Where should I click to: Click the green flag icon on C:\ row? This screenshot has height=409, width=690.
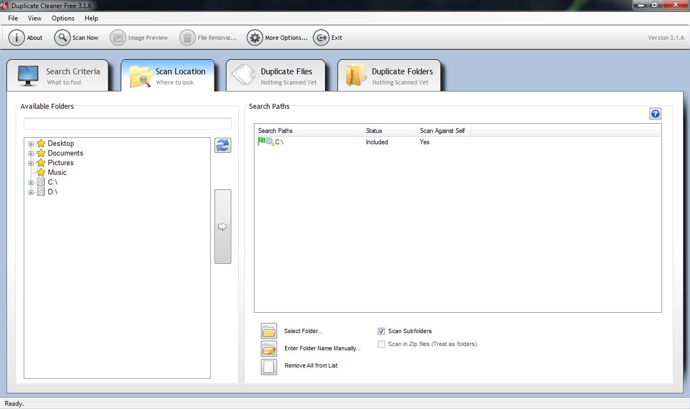click(261, 142)
